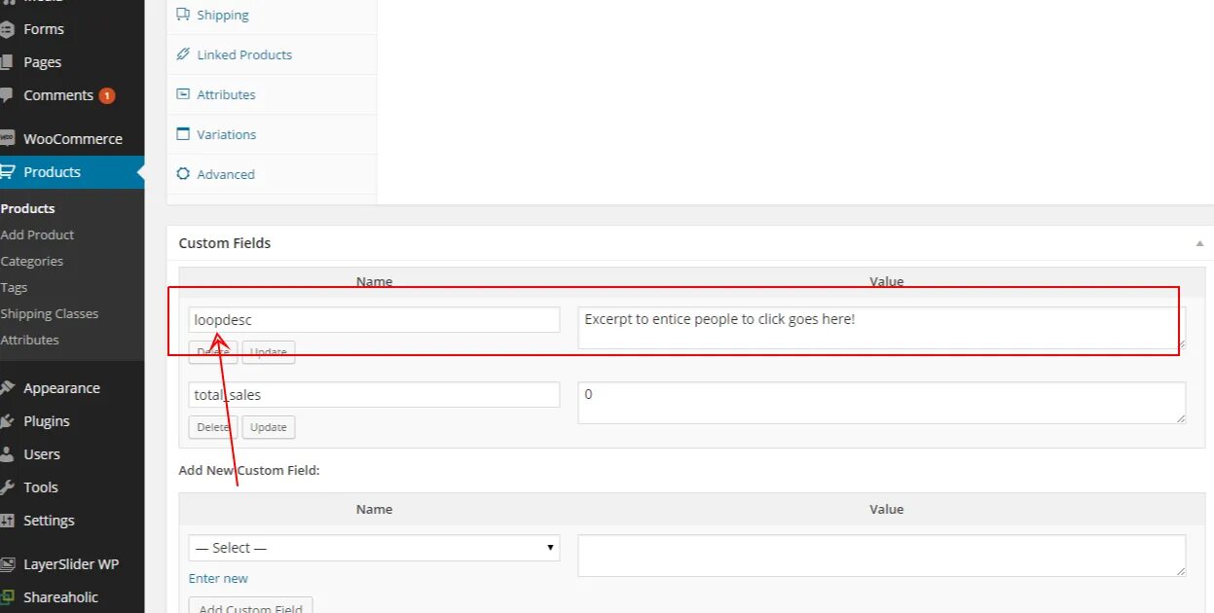
Task: Go to Categories in Products submenu
Action: click(32, 261)
